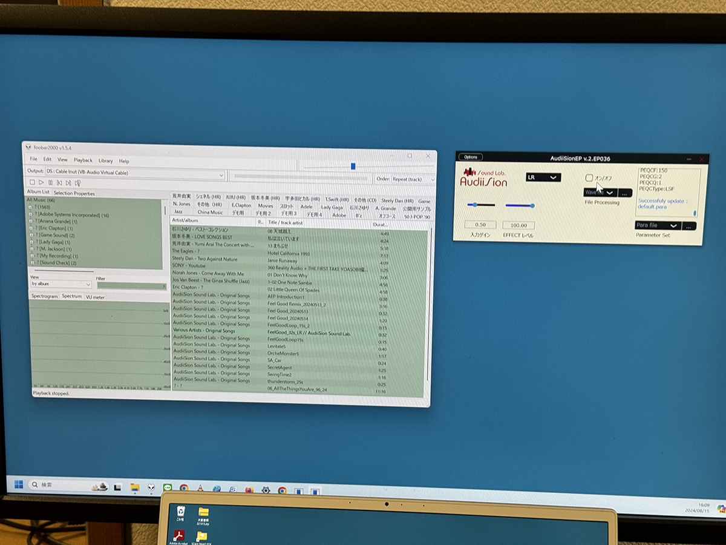Screen dimensions: 726x545
Task: Enable the オン/オフ checkbox in AudiiSion
Action: click(589, 178)
